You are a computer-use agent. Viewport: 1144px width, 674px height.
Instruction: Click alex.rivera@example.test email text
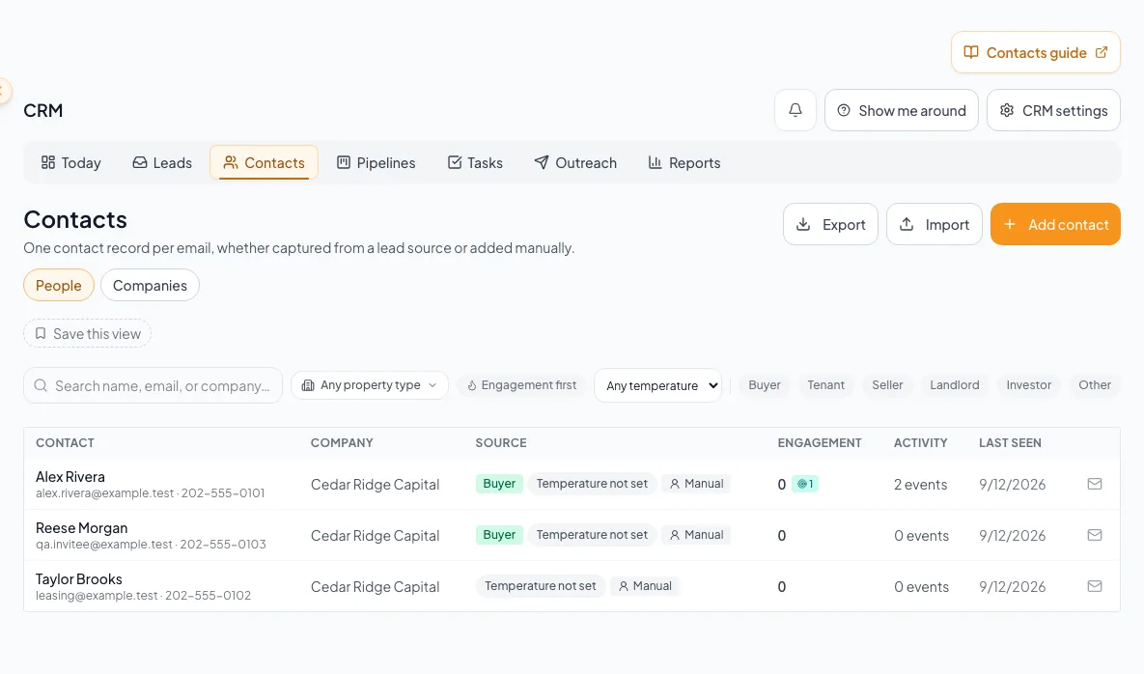click(105, 493)
